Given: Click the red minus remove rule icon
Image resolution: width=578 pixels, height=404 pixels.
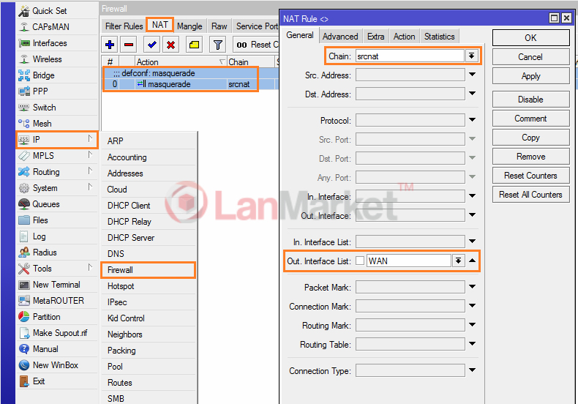Looking at the screenshot, I should (129, 45).
